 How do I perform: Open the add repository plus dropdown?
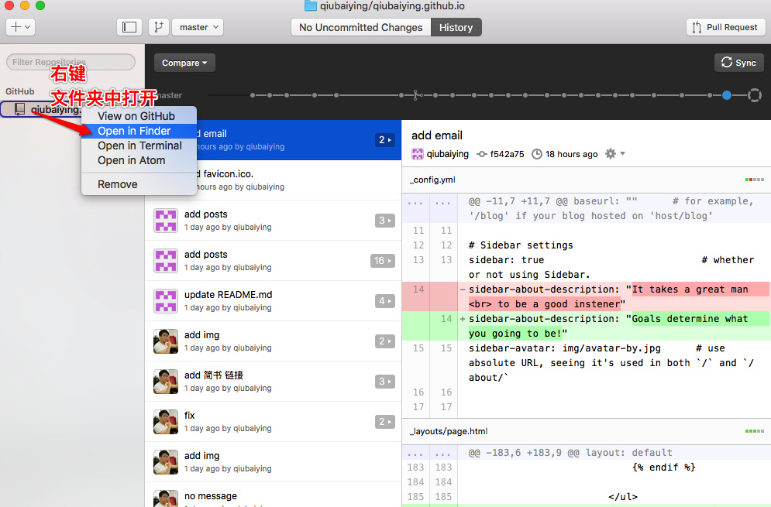tap(20, 27)
